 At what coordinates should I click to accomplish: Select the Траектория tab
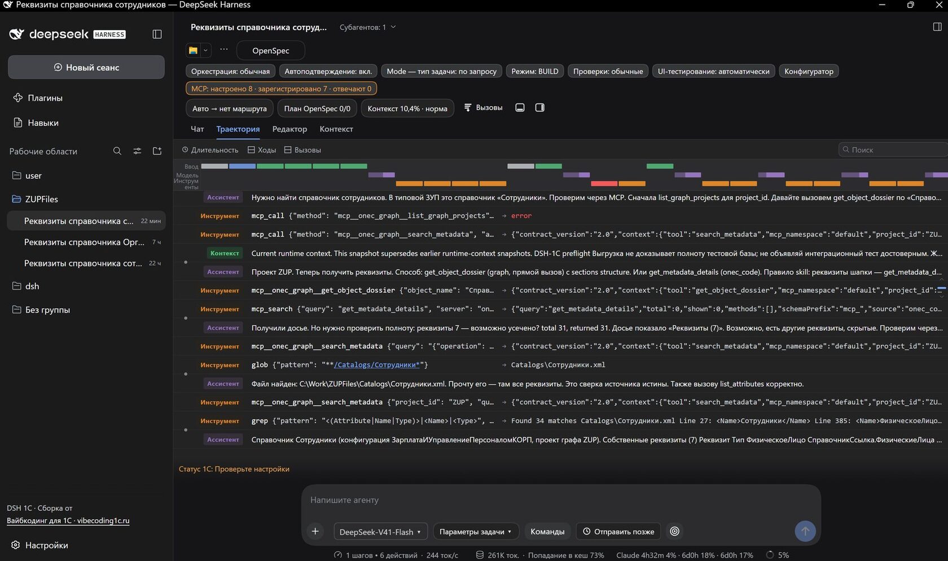(238, 129)
